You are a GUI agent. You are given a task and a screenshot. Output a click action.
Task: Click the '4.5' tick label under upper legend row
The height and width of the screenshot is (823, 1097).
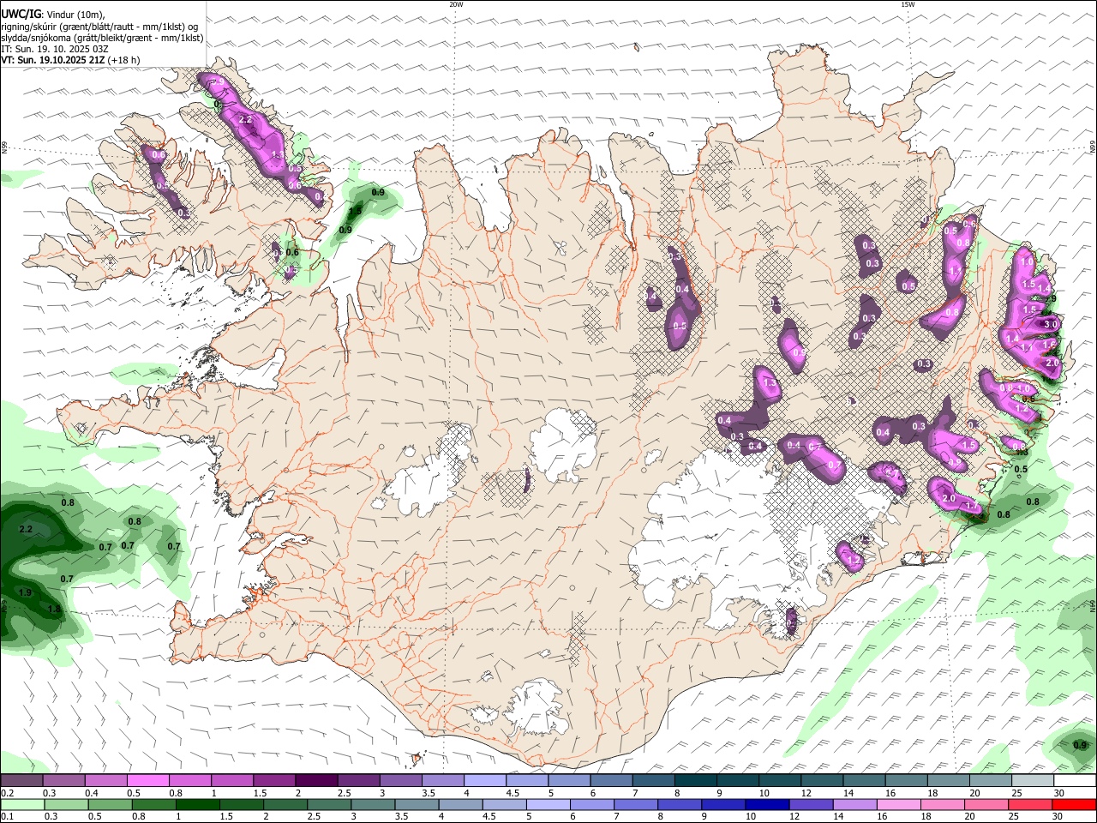point(513,793)
